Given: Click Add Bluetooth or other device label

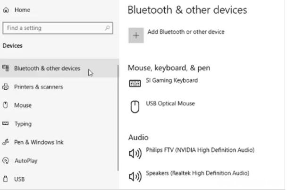Looking at the screenshot, I should (186, 32).
